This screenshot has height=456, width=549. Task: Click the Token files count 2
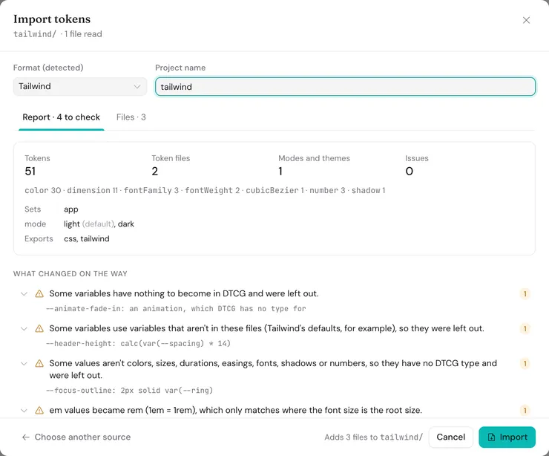pos(155,172)
